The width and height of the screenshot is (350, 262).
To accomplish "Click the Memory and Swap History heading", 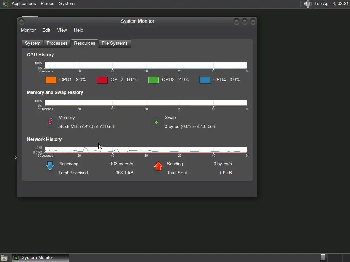I will 55,93.
